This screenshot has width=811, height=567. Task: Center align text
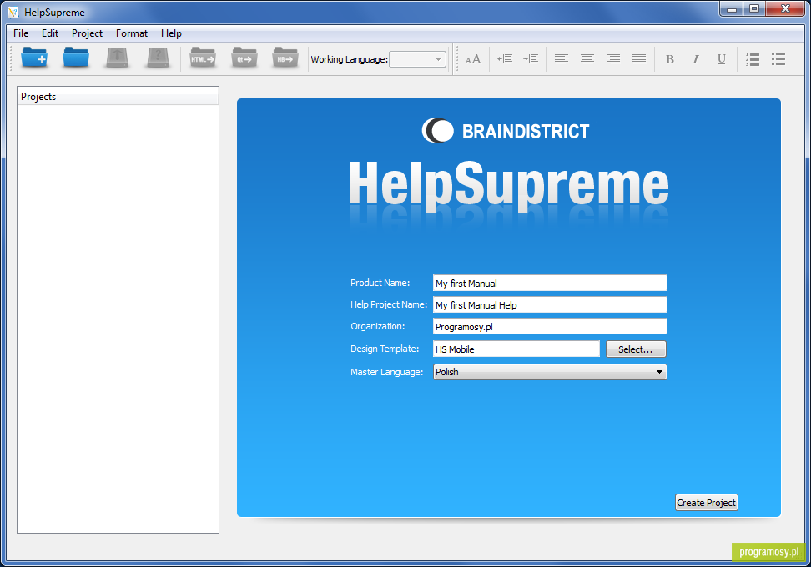tap(587, 59)
